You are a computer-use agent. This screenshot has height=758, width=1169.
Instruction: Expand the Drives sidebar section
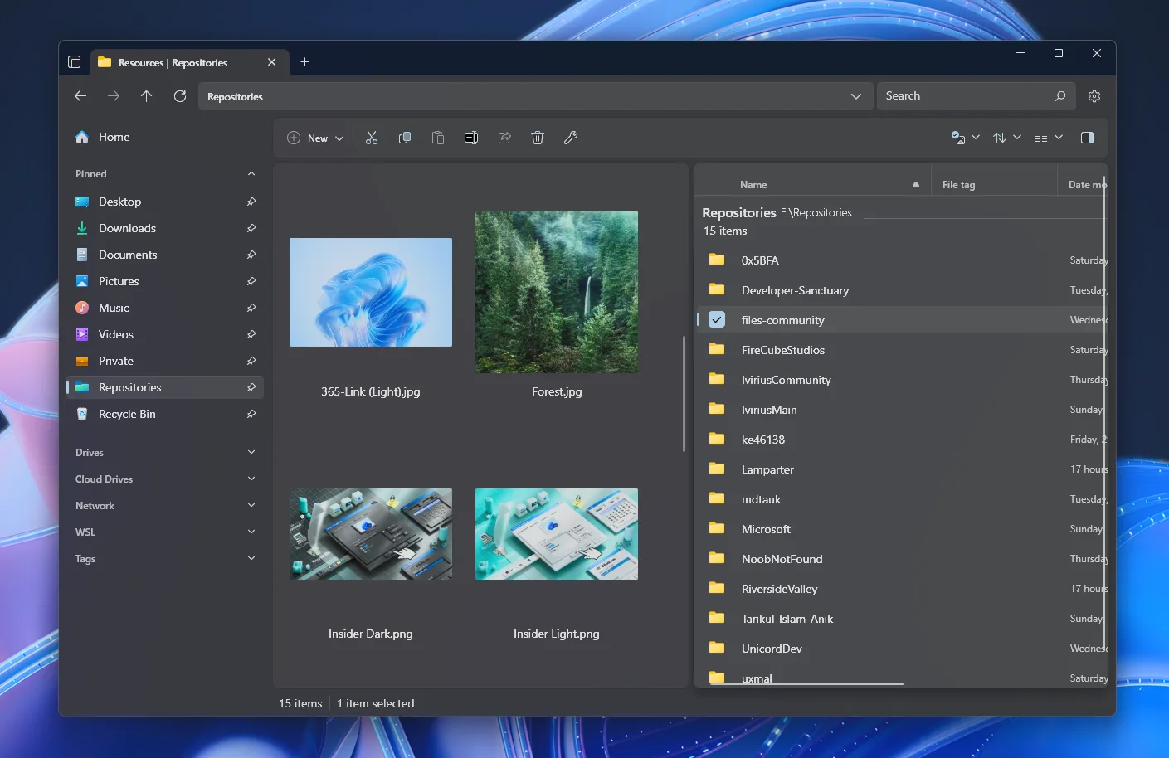click(x=251, y=453)
